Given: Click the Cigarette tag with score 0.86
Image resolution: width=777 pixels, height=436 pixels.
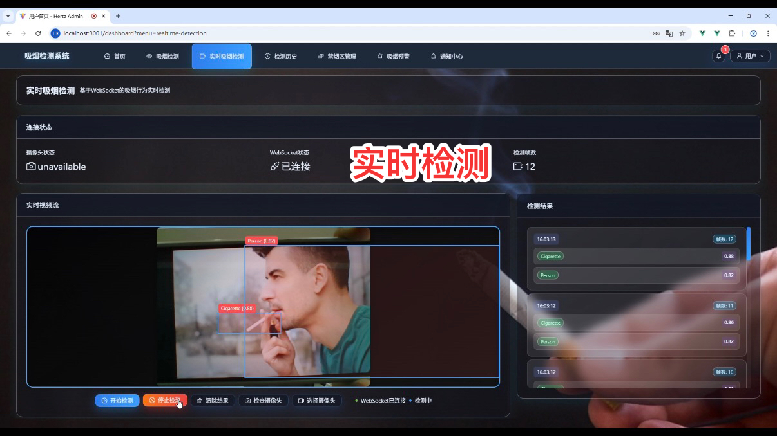Looking at the screenshot, I should (x=550, y=323).
